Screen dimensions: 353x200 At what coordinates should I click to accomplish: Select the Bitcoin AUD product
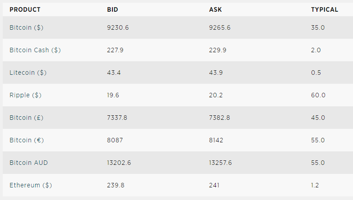tap(28, 163)
